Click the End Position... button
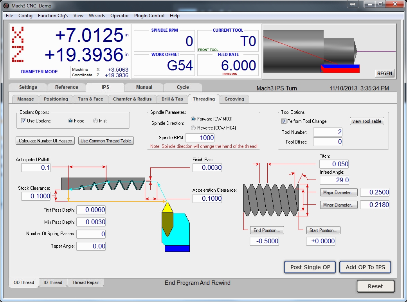The image size is (407, 302). coord(267,230)
